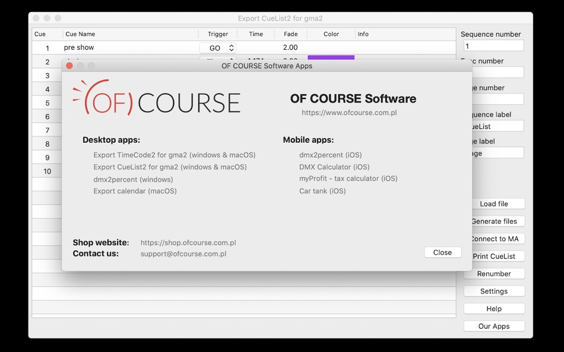Select cue row number 7
The image size is (564, 352).
pyautogui.click(x=47, y=130)
